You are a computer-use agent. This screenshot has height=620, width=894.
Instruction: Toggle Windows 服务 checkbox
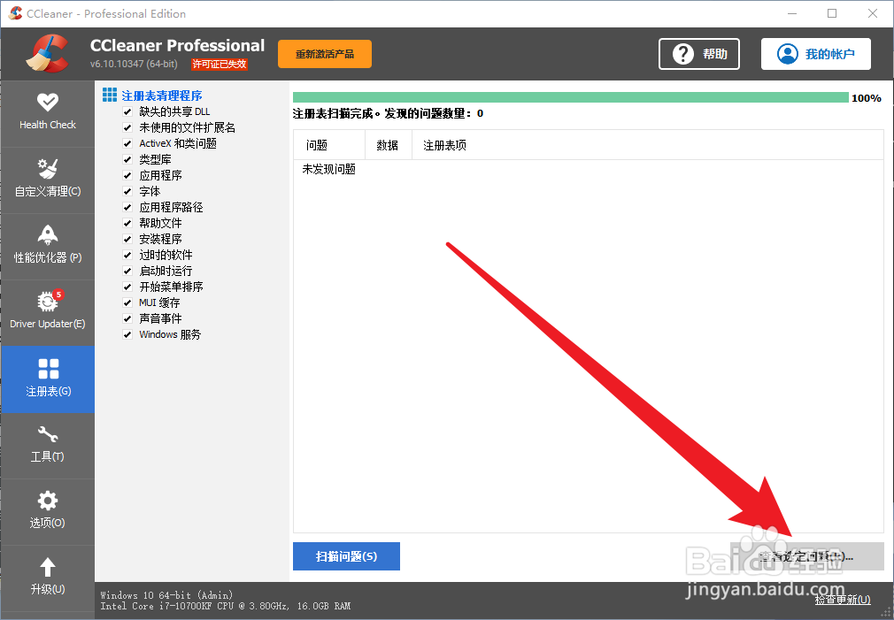click(x=127, y=334)
